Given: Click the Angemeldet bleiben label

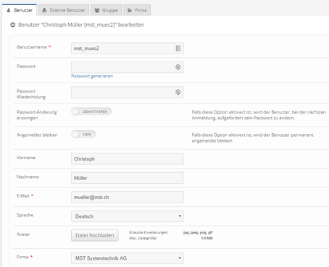Looking at the screenshot, I should click(37, 135).
